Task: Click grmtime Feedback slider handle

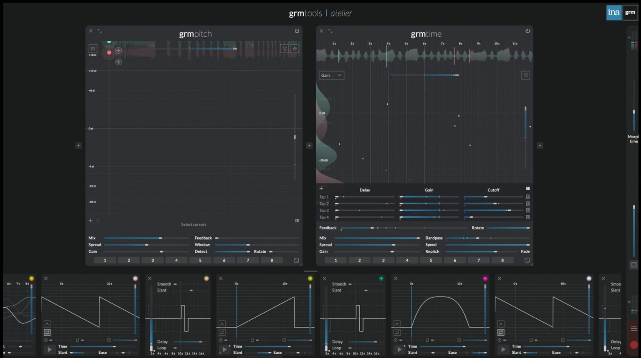Action: coord(372,228)
